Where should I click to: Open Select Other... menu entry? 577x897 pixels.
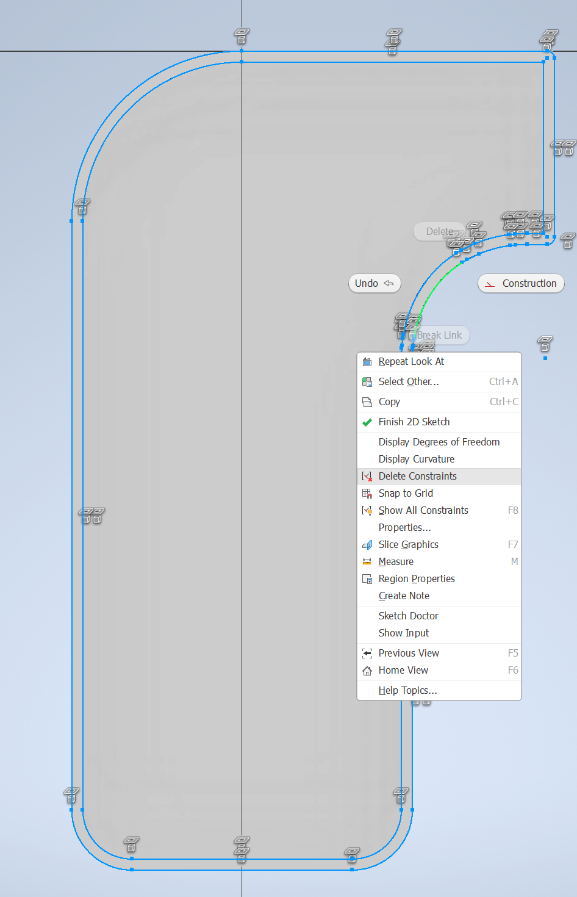(439, 382)
